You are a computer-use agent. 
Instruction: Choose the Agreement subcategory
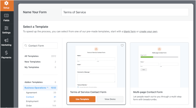point(41,92)
